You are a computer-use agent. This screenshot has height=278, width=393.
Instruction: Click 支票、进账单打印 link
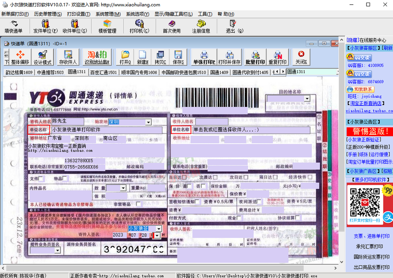[x=372, y=236]
